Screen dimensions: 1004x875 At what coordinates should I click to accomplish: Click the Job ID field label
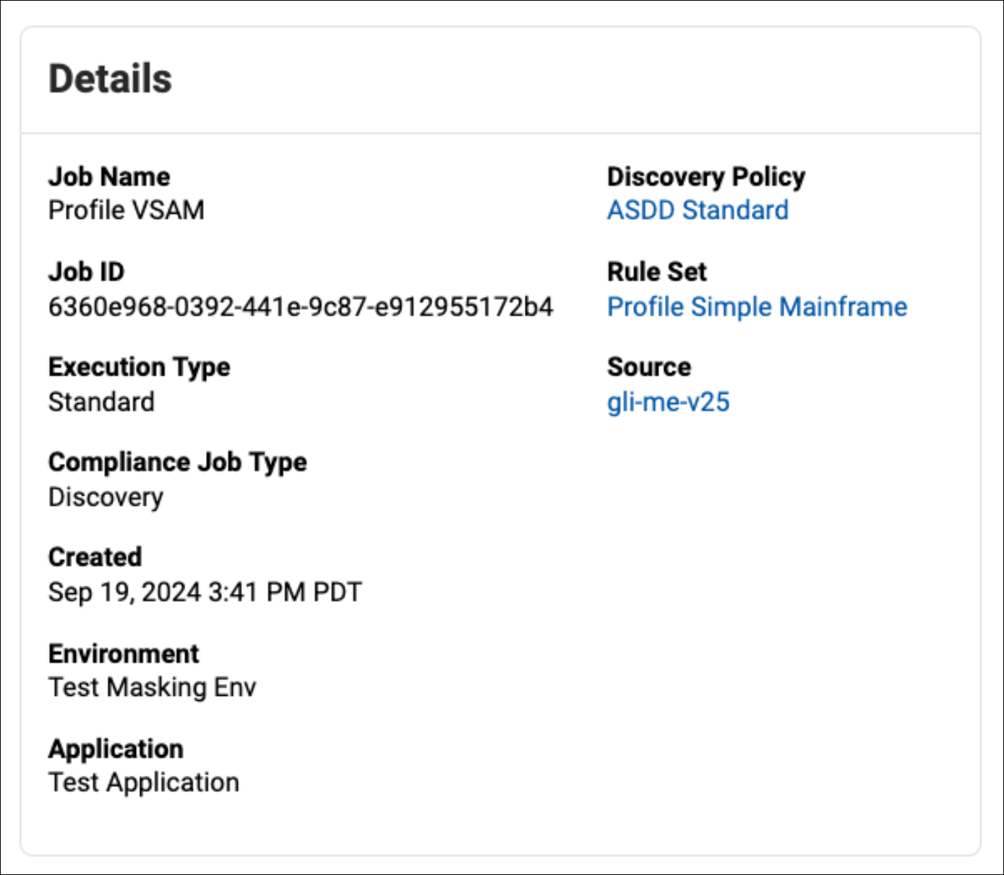coord(86,272)
